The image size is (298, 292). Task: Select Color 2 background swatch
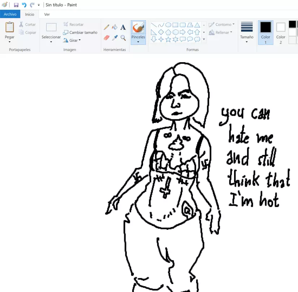point(281,33)
